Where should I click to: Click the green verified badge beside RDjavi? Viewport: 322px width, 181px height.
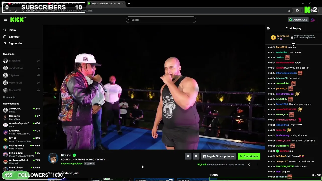click(x=74, y=155)
